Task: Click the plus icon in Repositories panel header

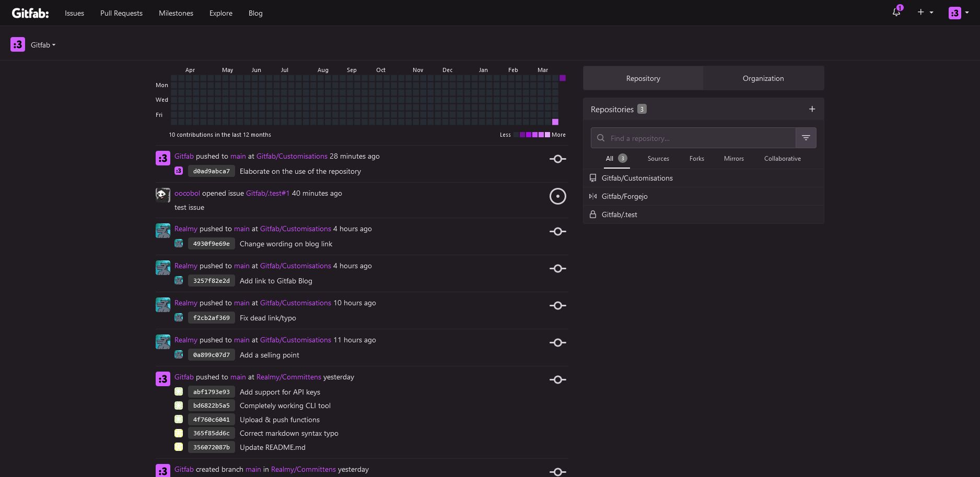Action: 812,109
